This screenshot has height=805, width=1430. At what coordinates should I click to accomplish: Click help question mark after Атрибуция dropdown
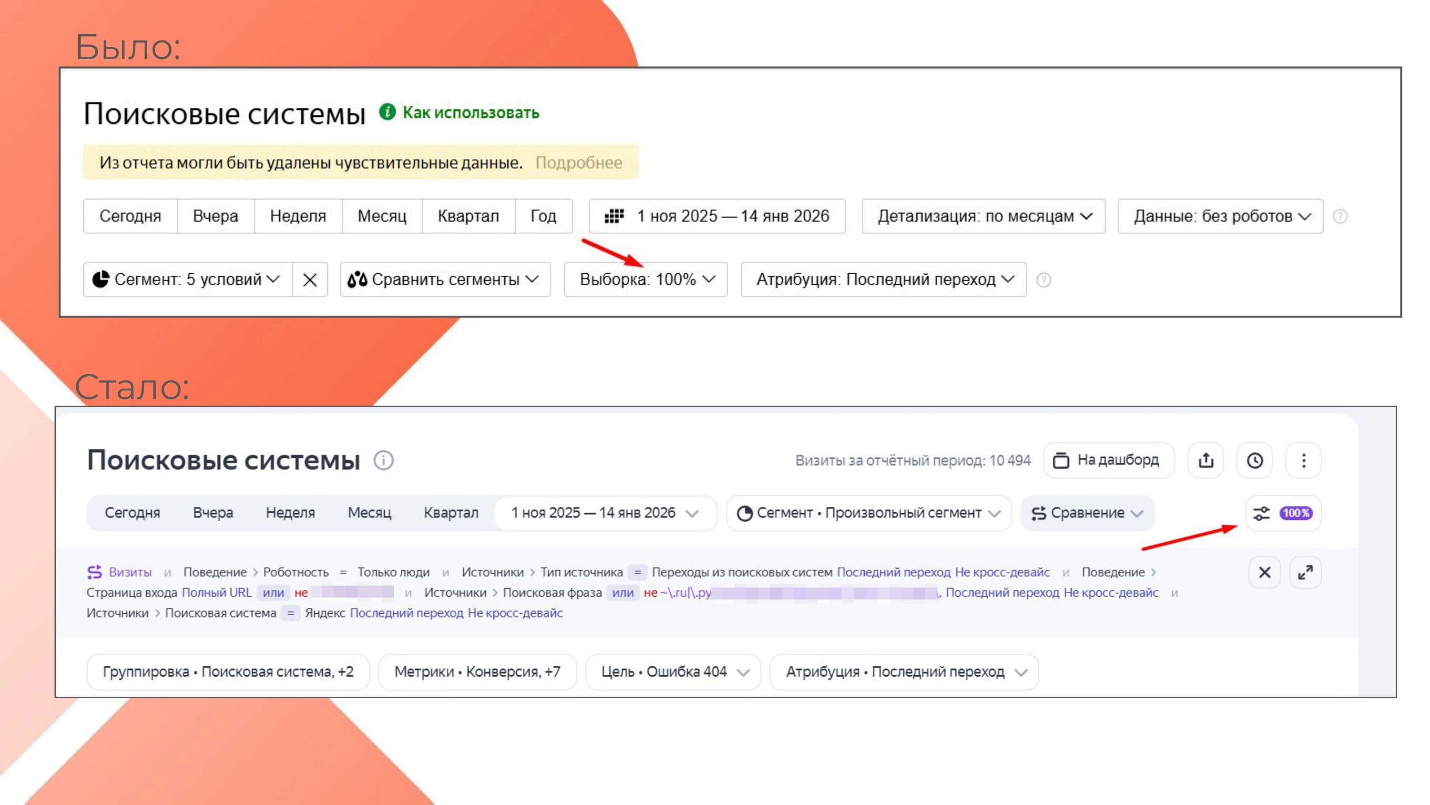tap(1043, 280)
